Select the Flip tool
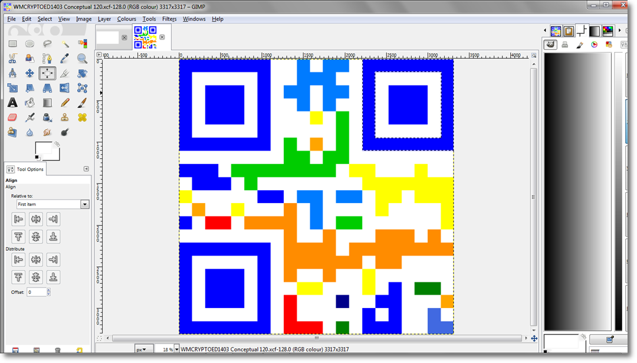 click(x=65, y=88)
